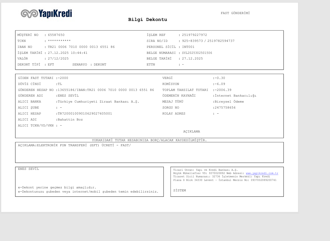Click Ticari Unvan Yapı ve Kredi Bankası line
Screen dimensions: 330x241
[205, 170]
